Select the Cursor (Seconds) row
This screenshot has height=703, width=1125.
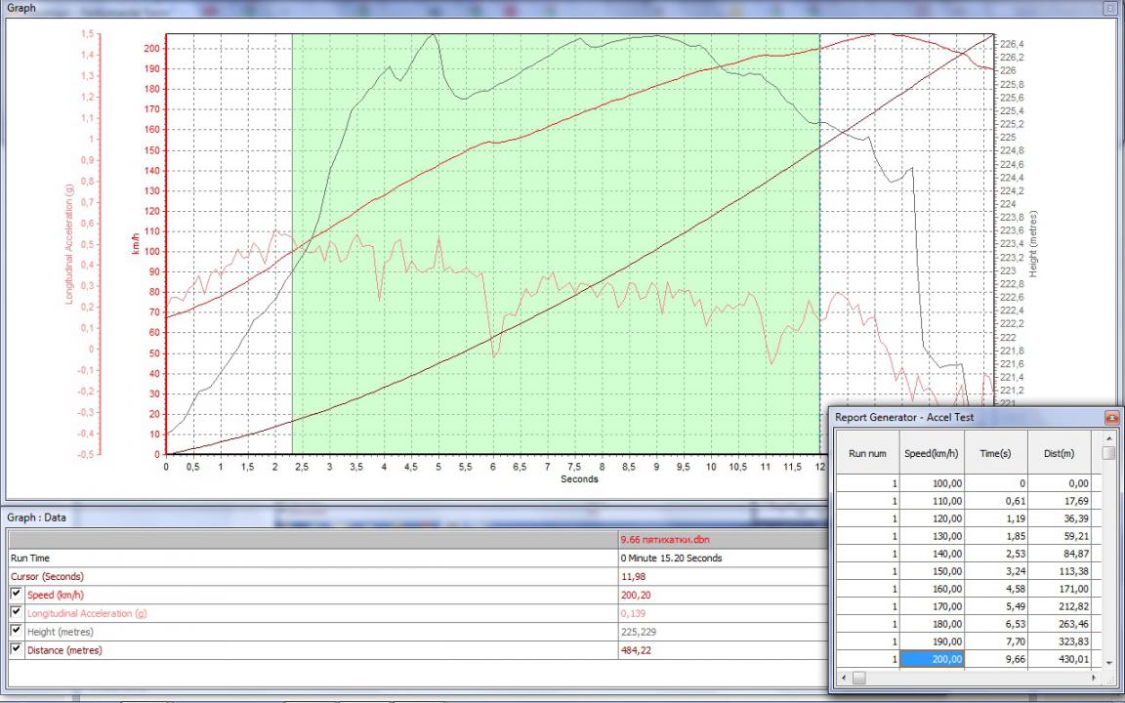pyautogui.click(x=312, y=576)
